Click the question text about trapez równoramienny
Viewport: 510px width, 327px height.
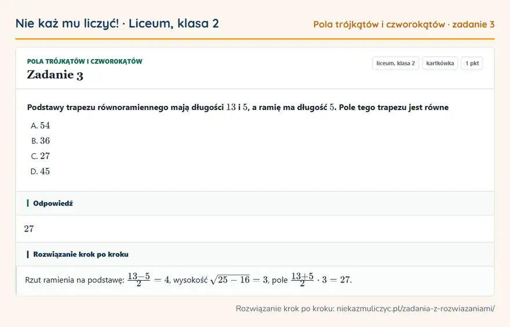[238, 107]
